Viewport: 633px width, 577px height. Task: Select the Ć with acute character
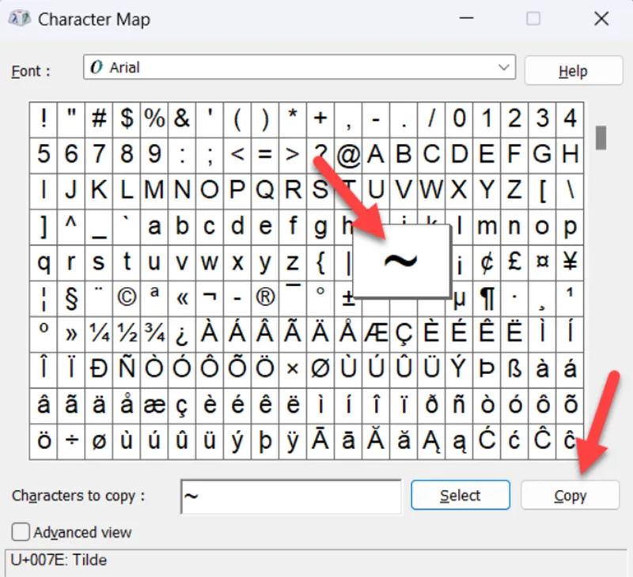click(x=487, y=442)
